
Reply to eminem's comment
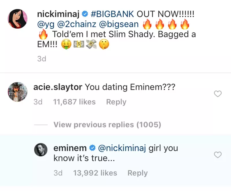click(137, 173)
